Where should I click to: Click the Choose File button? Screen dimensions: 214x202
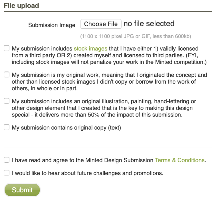tap(101, 24)
